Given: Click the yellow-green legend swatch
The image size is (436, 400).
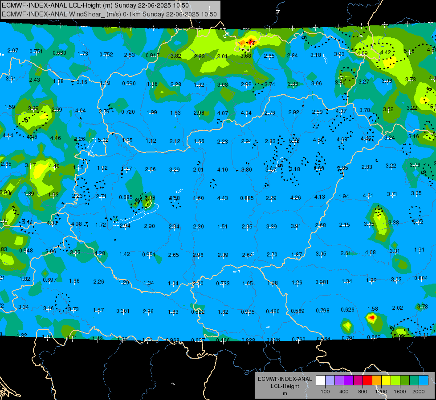Looking at the screenshot, I should (395, 380).
